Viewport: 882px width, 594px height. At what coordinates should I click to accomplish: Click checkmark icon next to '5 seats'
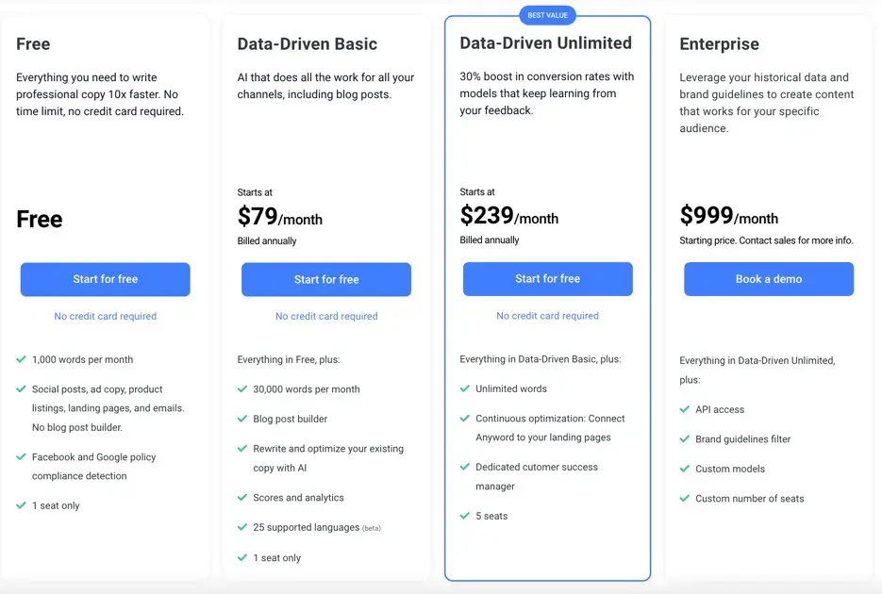tap(465, 516)
